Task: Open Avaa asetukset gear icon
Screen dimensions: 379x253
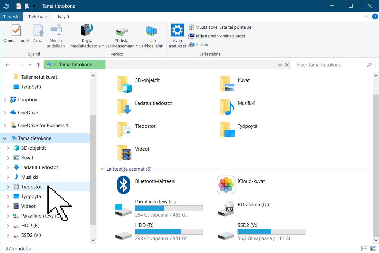Action: [x=177, y=31]
